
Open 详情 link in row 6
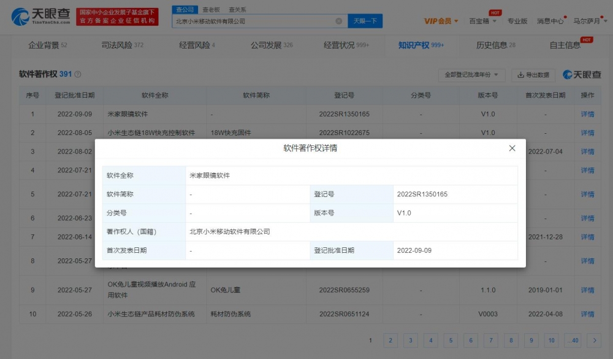click(587, 218)
